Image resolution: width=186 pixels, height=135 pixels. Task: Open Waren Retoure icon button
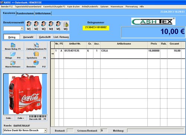pos(13,64)
